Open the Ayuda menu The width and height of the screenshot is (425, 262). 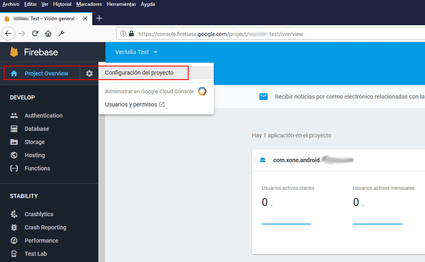[x=148, y=4]
